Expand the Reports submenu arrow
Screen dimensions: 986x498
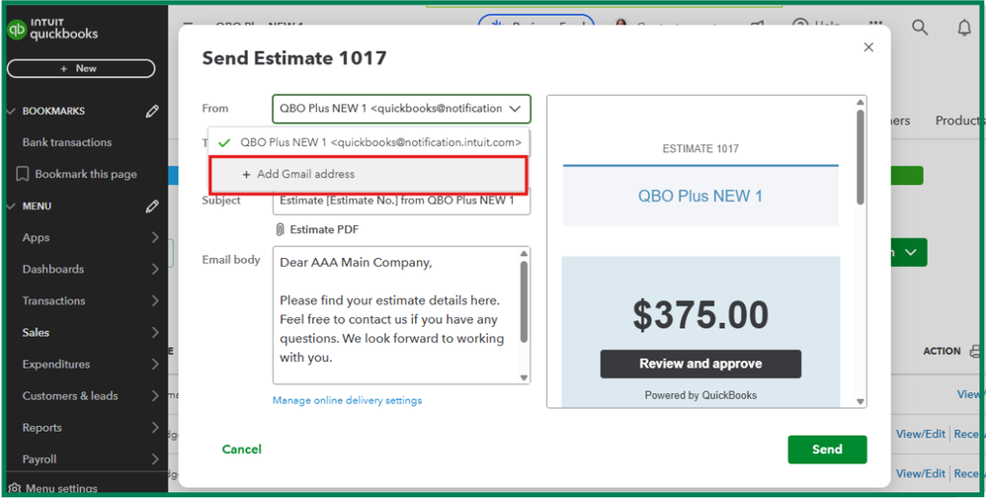tap(155, 428)
